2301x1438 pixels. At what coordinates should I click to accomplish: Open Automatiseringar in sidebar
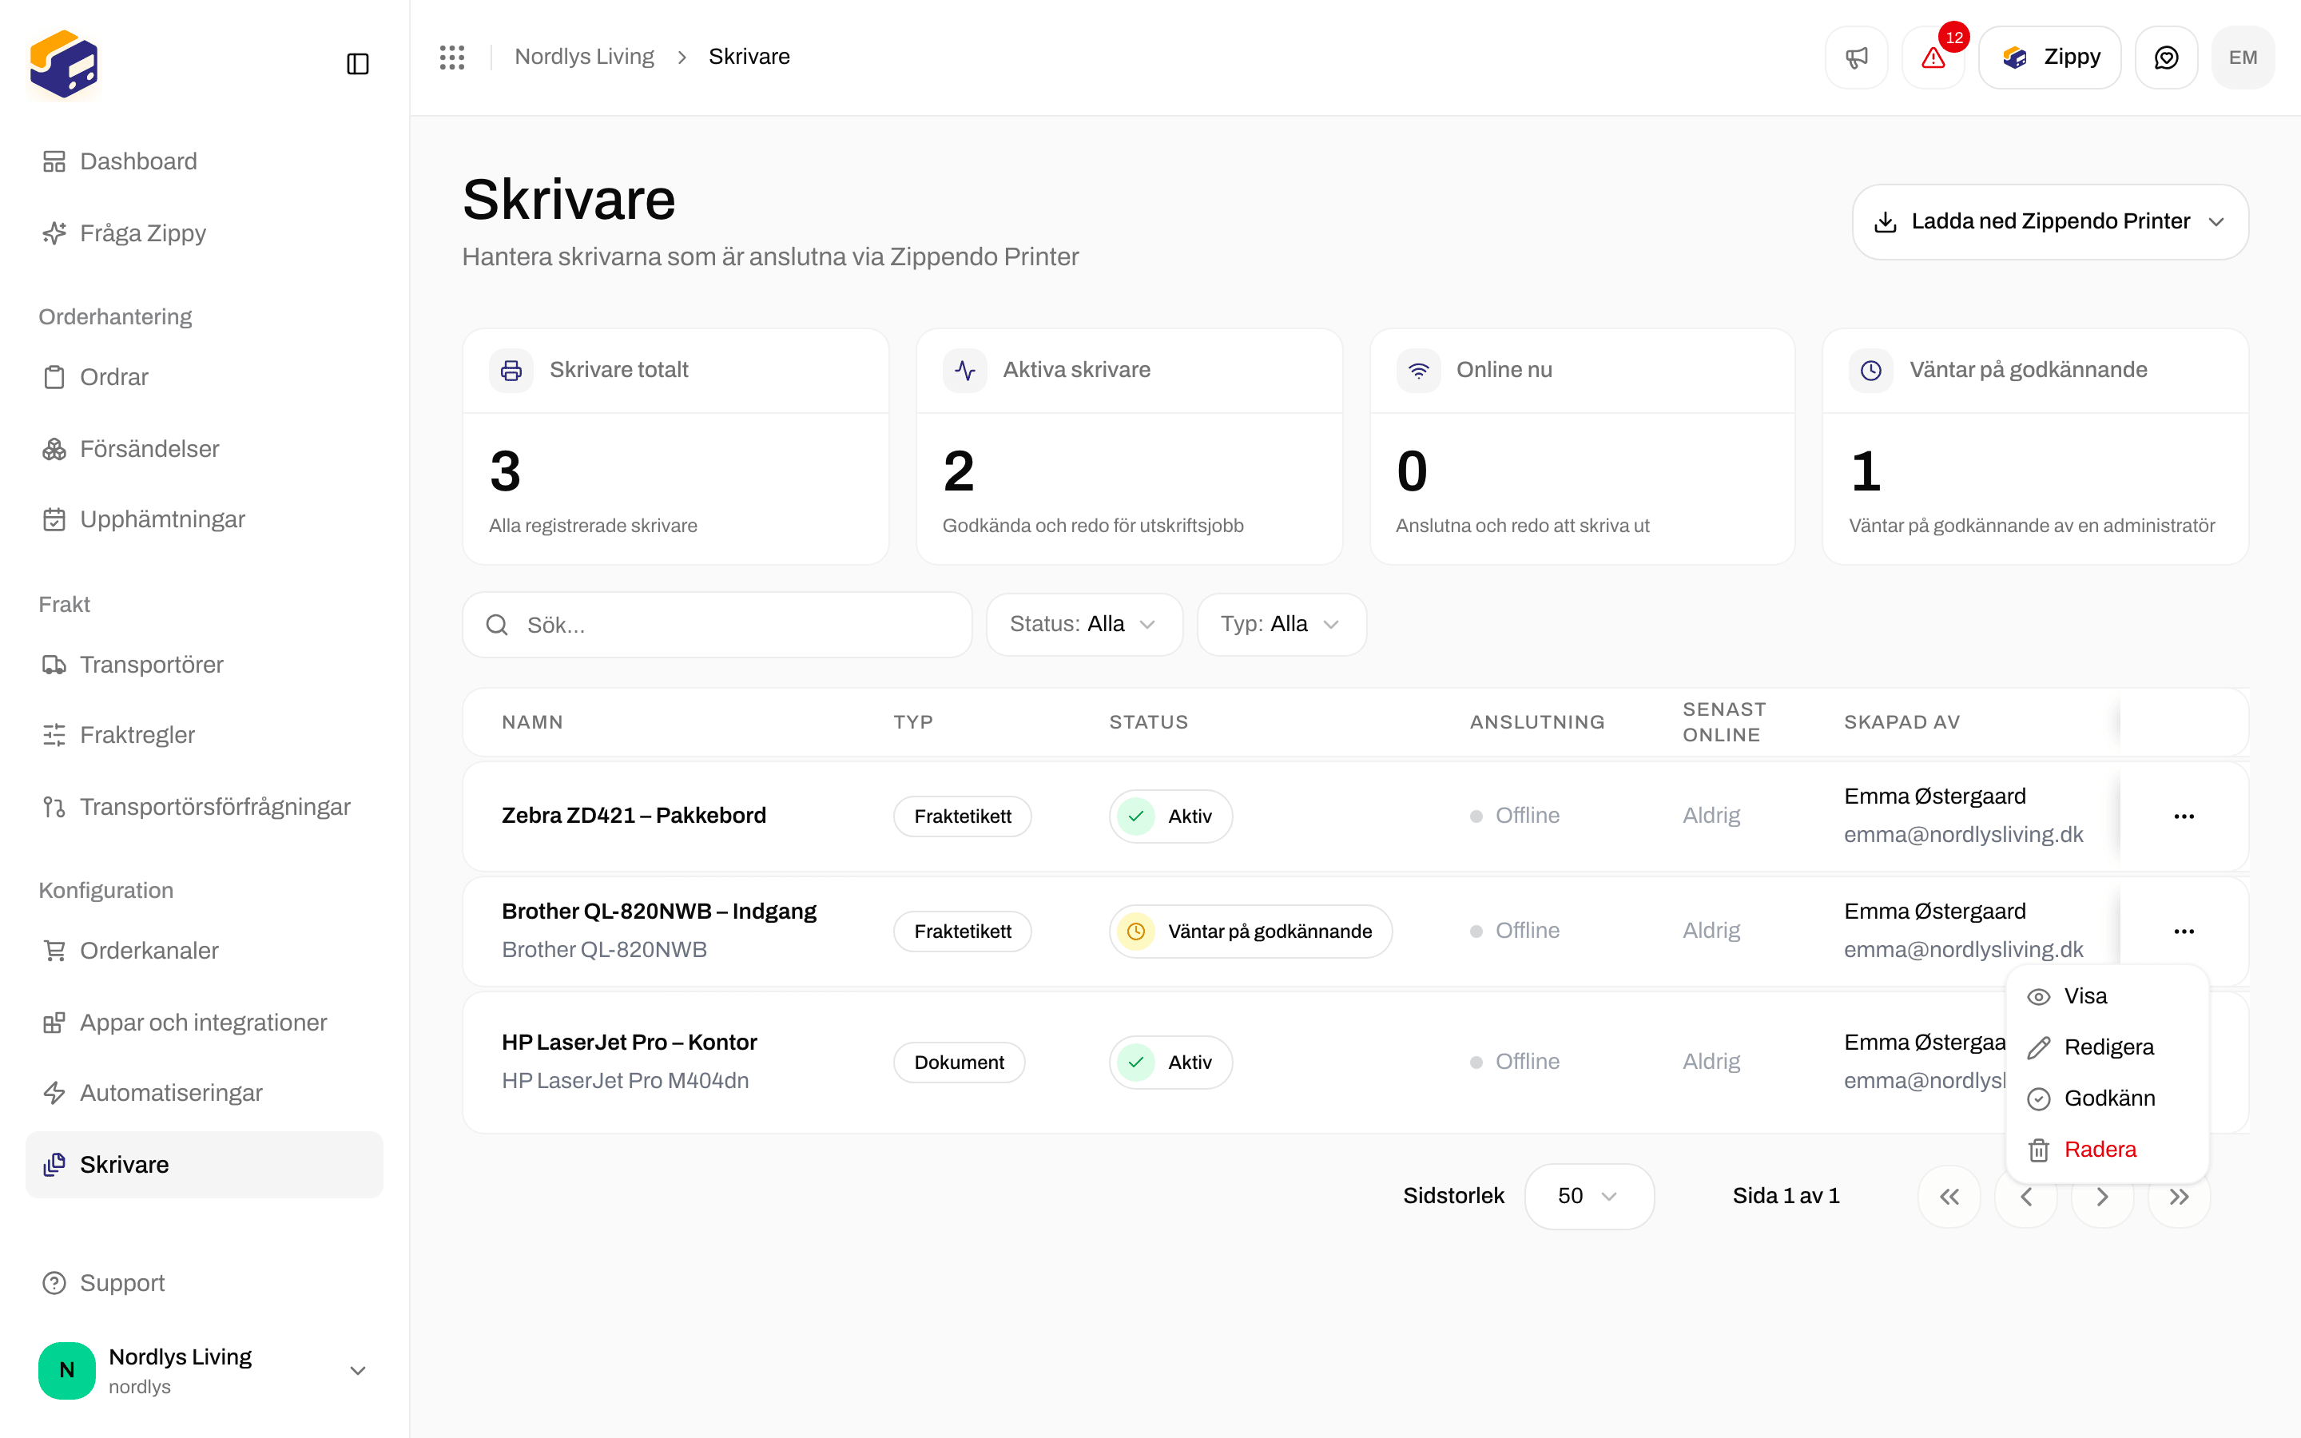pos(204,1093)
